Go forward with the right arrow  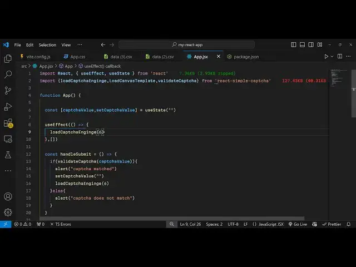tap(112, 44)
